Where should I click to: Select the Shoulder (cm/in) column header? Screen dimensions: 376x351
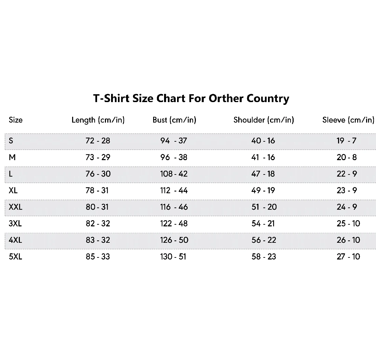(x=264, y=120)
